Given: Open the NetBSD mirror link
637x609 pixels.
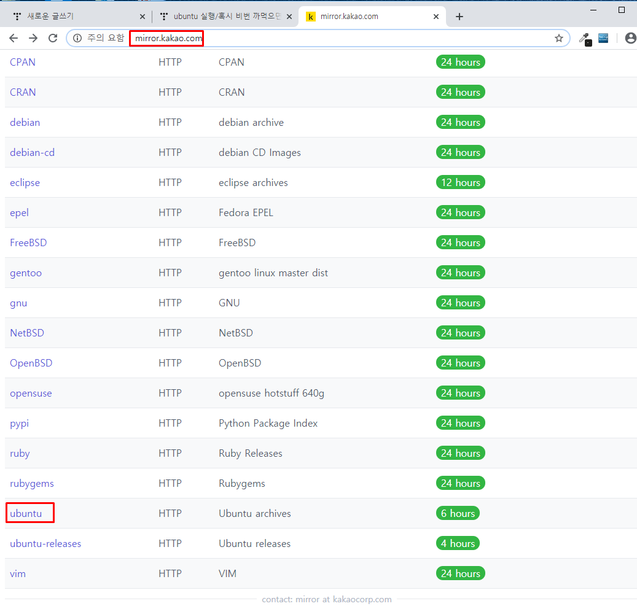Looking at the screenshot, I should coord(27,333).
